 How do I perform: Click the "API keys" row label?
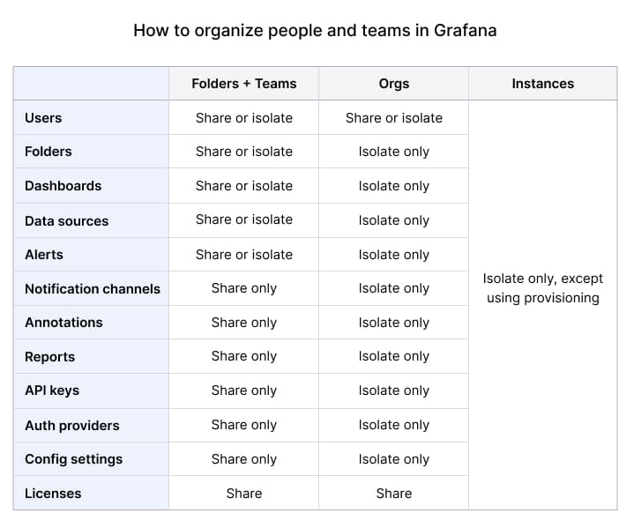pos(52,390)
